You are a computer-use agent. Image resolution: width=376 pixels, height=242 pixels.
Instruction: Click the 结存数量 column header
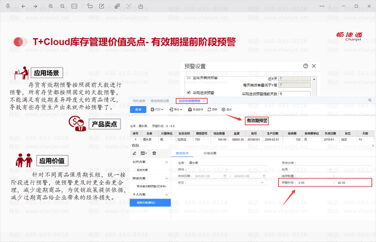point(219,133)
